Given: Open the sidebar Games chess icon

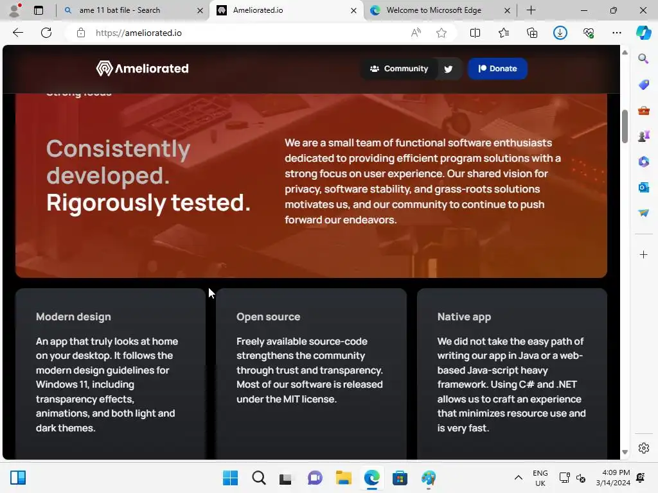Looking at the screenshot, I should click(643, 136).
